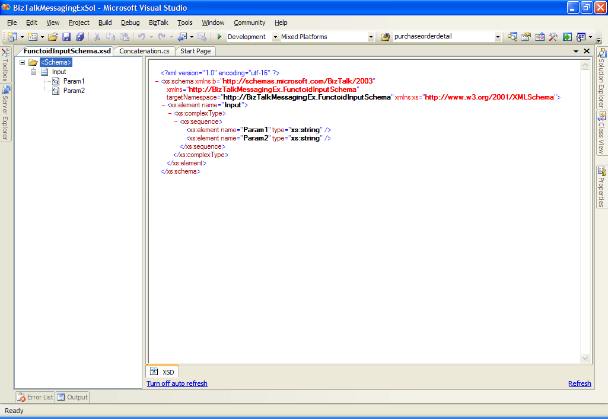Click the Save All icon
This screenshot has height=419, width=608.
(80, 37)
